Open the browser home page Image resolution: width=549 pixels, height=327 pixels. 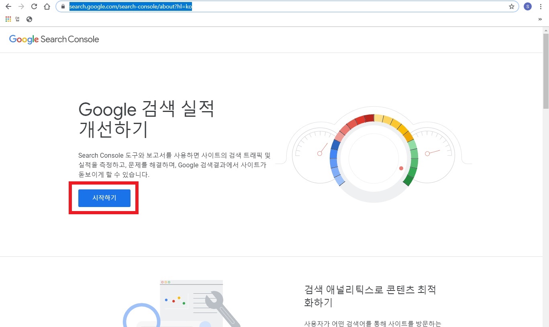[47, 6]
